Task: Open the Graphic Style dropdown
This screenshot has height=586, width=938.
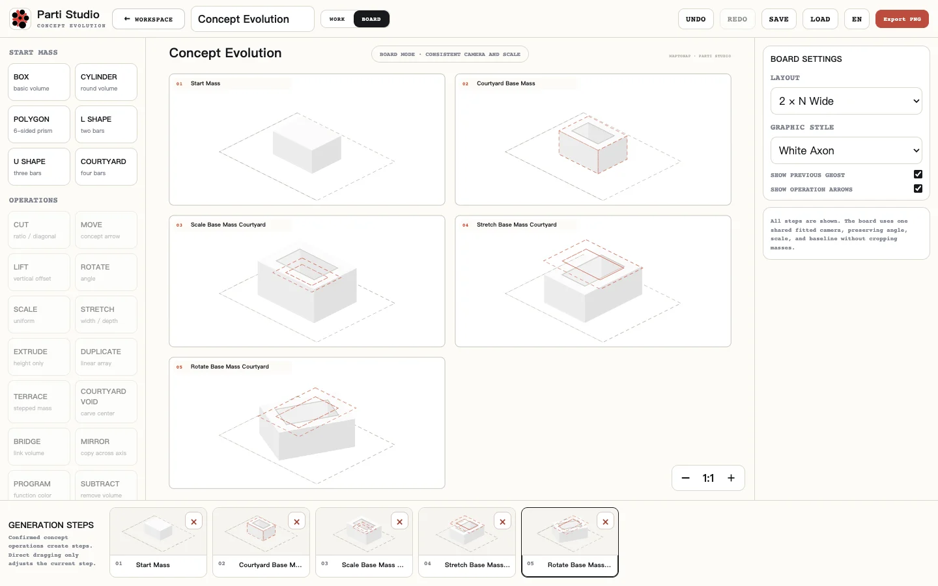Action: point(846,150)
